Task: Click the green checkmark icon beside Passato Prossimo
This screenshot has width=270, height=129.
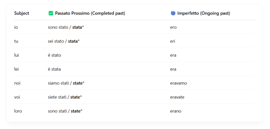Action: [x=51, y=13]
